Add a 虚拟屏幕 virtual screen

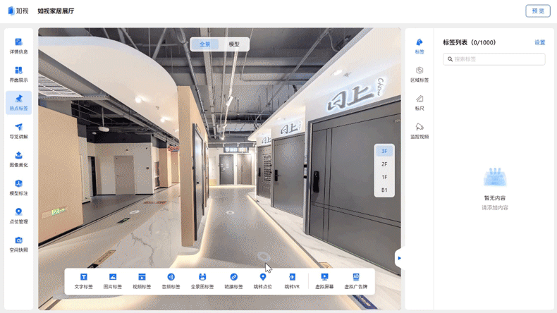coord(324,281)
